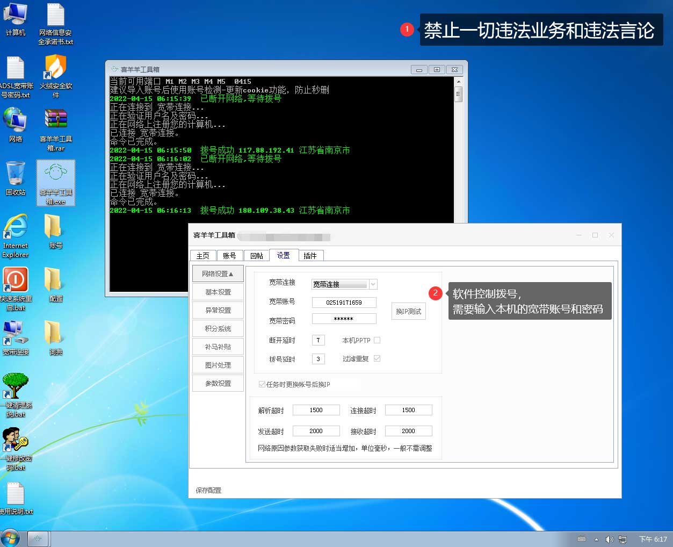Click the 换IP测试 button
673x547 pixels.
click(408, 311)
